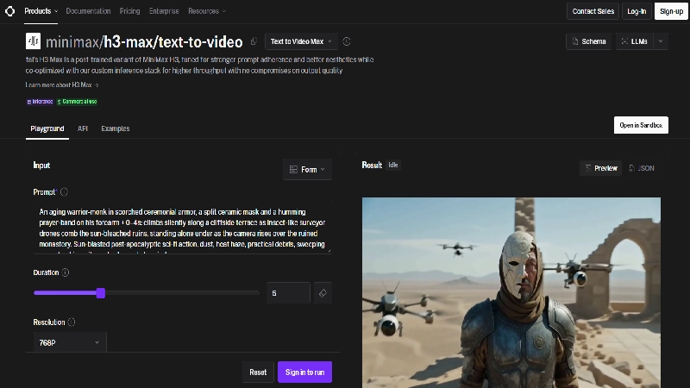The height and width of the screenshot is (388, 690).
Task: Click the Prompt info icon
Action: click(64, 191)
